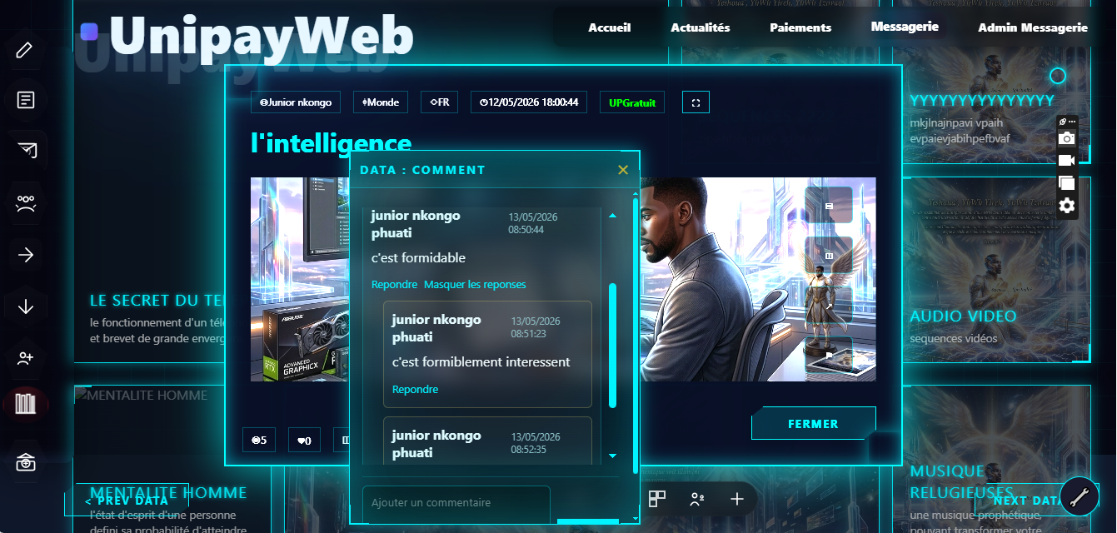Select the pencil edit icon in sidebar

tap(25, 50)
